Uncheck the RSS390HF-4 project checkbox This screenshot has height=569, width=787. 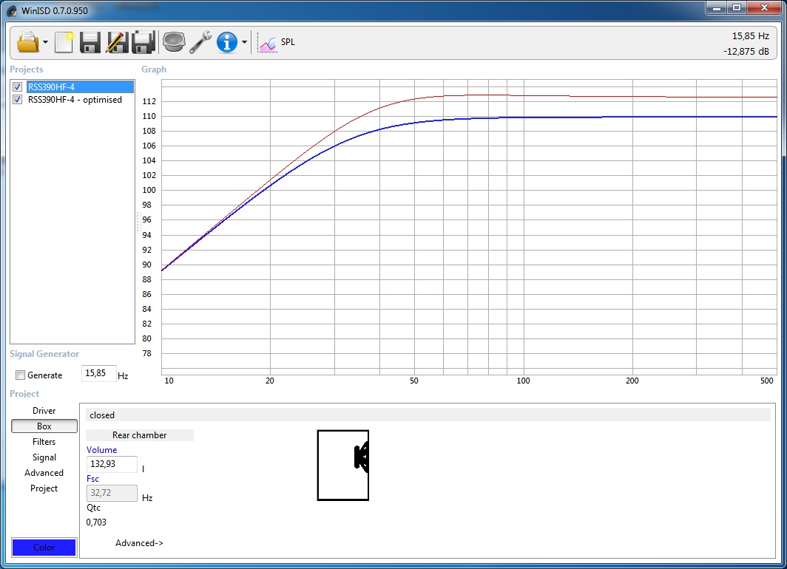pyautogui.click(x=18, y=86)
